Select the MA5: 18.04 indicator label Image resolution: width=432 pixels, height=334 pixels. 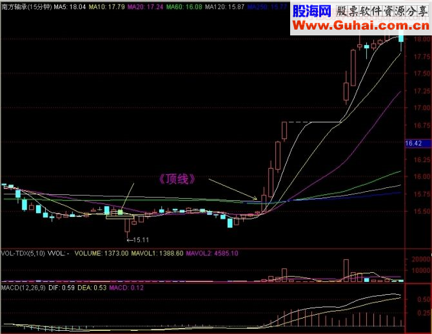point(70,7)
